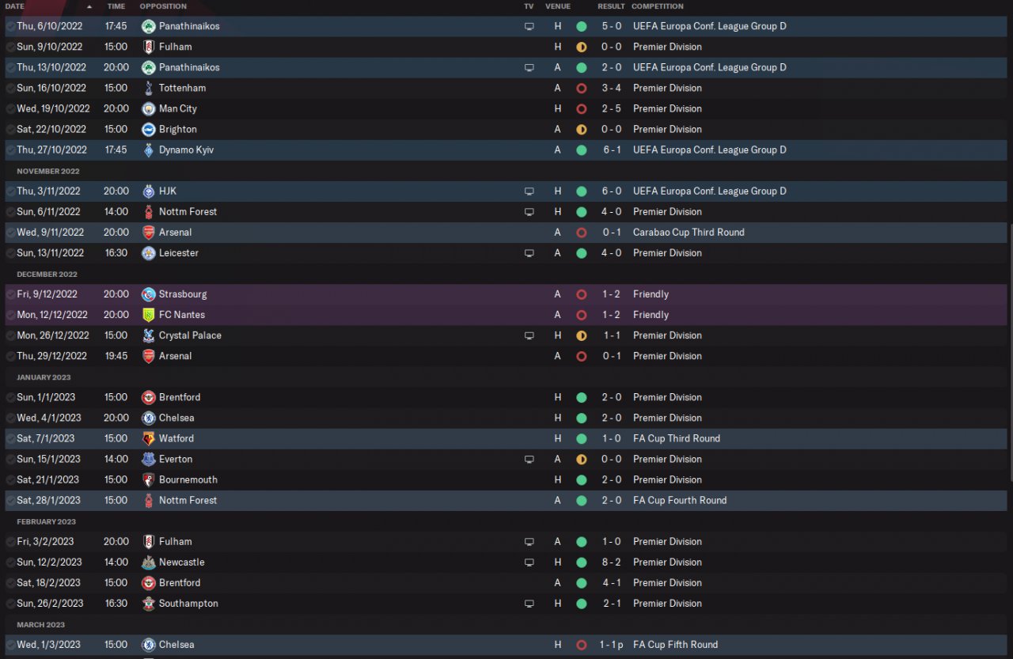This screenshot has height=659, width=1013.
Task: Collapse the December 2022 month group header
Action: 47,274
